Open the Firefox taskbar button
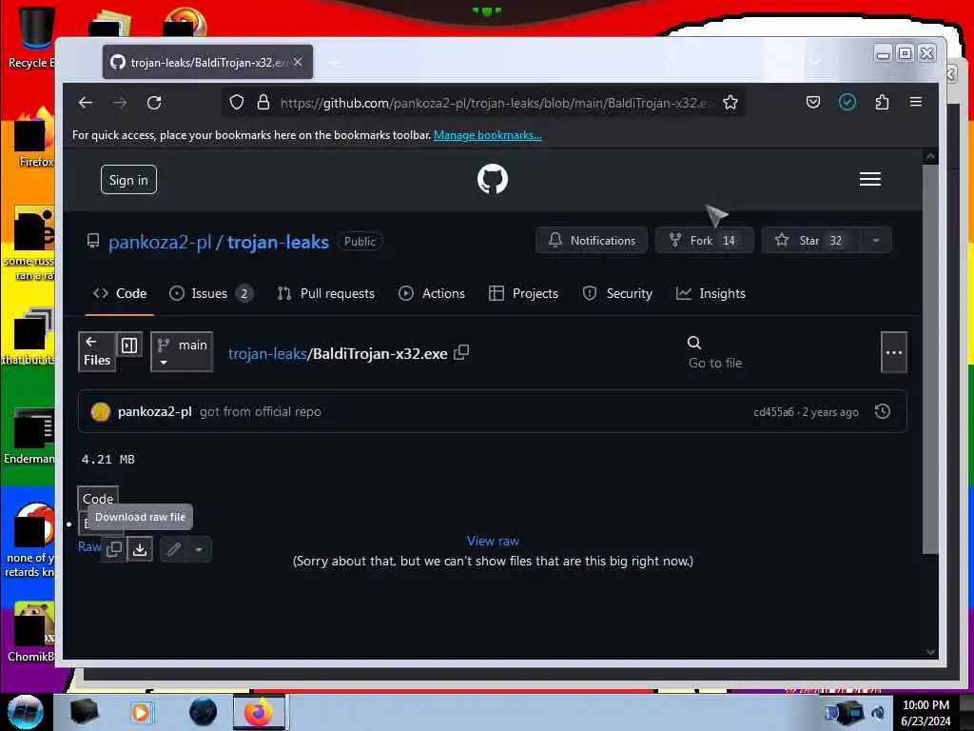 click(259, 712)
